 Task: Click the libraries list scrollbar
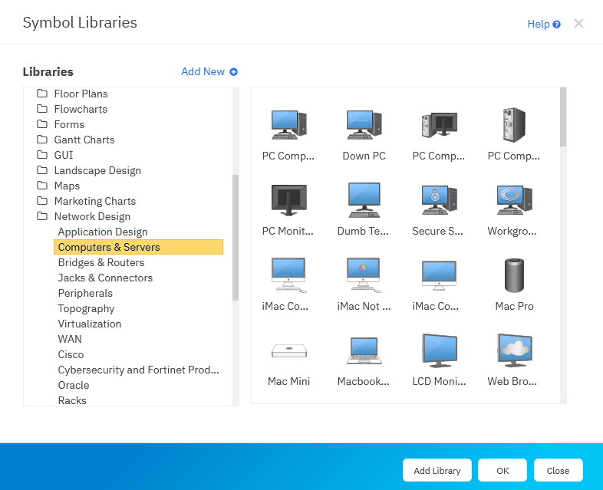[x=236, y=238]
